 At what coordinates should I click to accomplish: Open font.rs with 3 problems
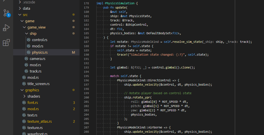tap(32, 103)
